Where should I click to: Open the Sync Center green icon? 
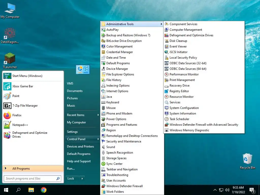[103, 164]
